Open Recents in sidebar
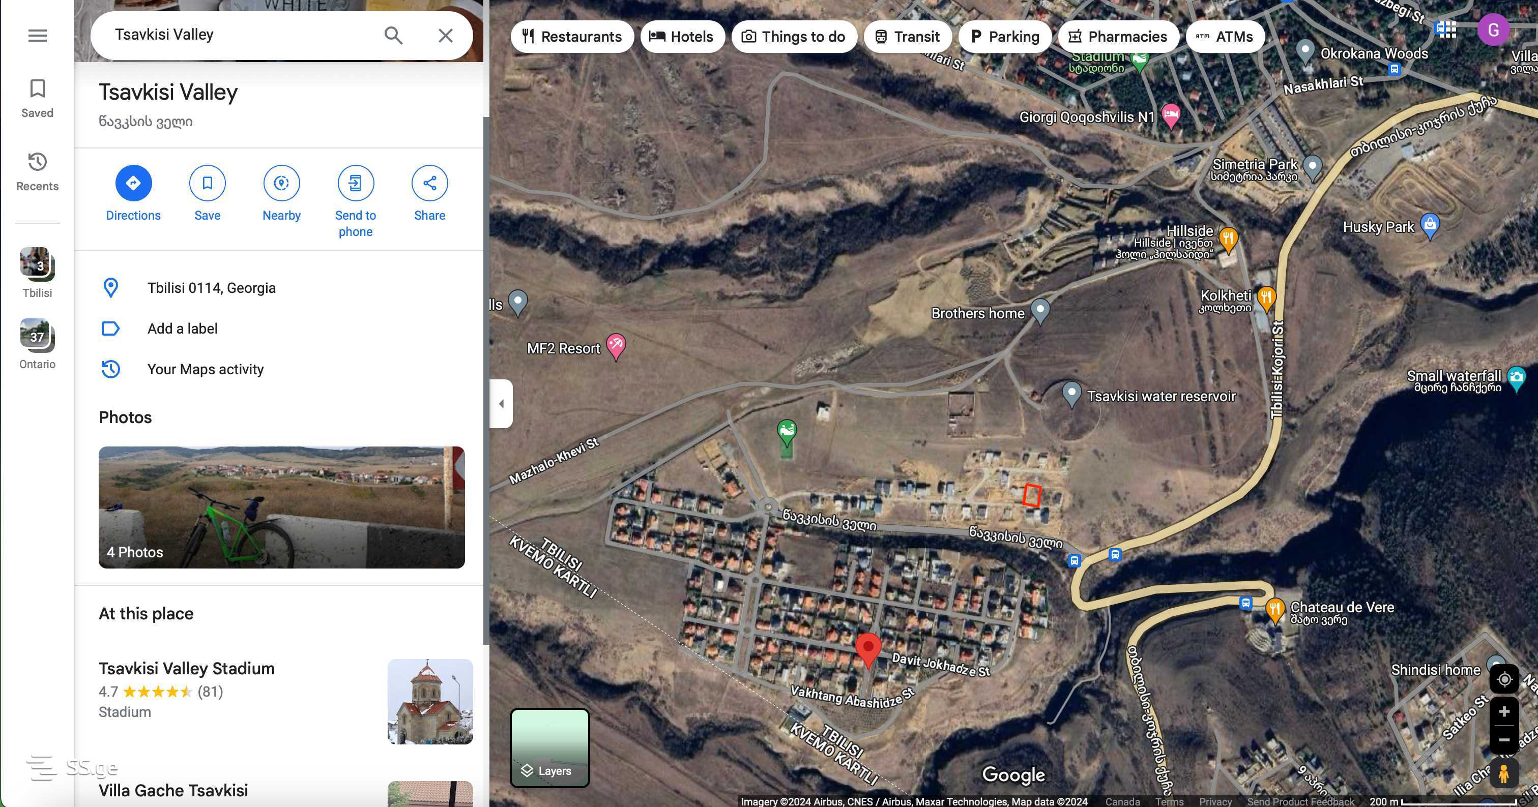The width and height of the screenshot is (1538, 807). pos(37,172)
